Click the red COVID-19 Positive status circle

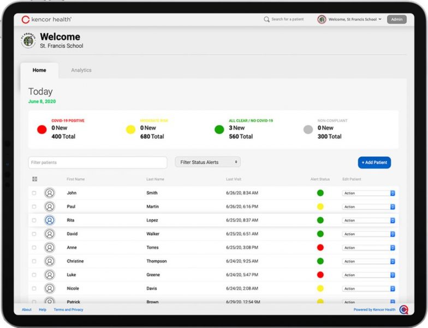(x=41, y=130)
